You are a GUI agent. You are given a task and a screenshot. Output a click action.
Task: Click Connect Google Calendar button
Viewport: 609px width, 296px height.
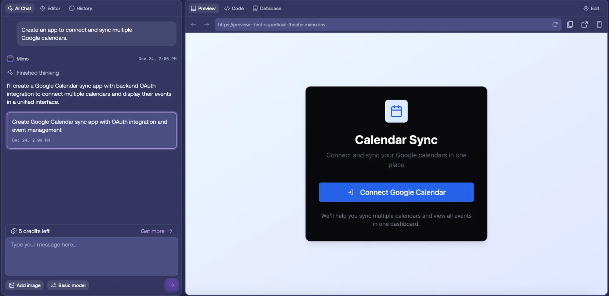point(396,192)
